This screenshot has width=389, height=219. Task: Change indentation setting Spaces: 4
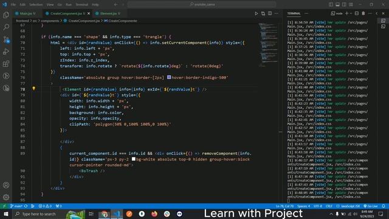tap(304, 206)
